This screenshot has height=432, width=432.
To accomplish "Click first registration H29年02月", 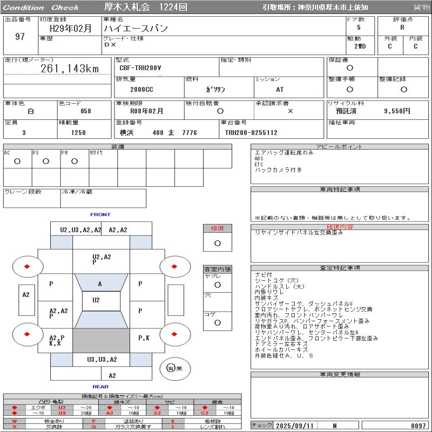I will click(x=71, y=29).
